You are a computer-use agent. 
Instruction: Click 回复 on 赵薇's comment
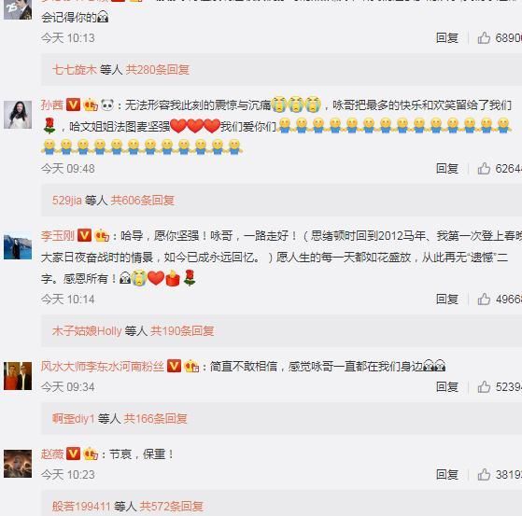click(x=447, y=474)
